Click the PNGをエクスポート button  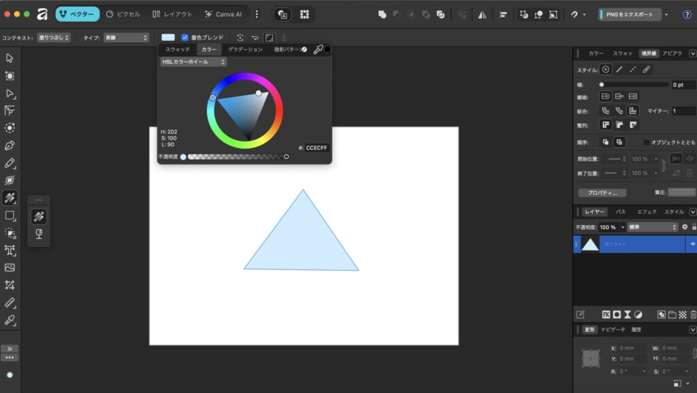[x=630, y=14]
